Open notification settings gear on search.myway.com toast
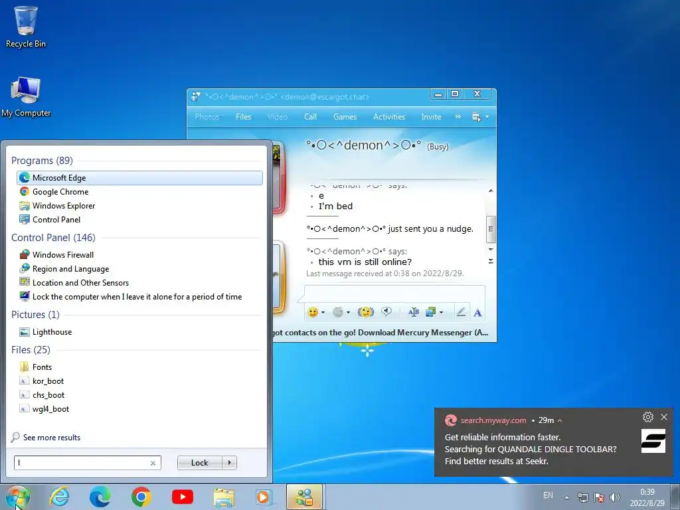This screenshot has width=680, height=510. click(x=648, y=417)
